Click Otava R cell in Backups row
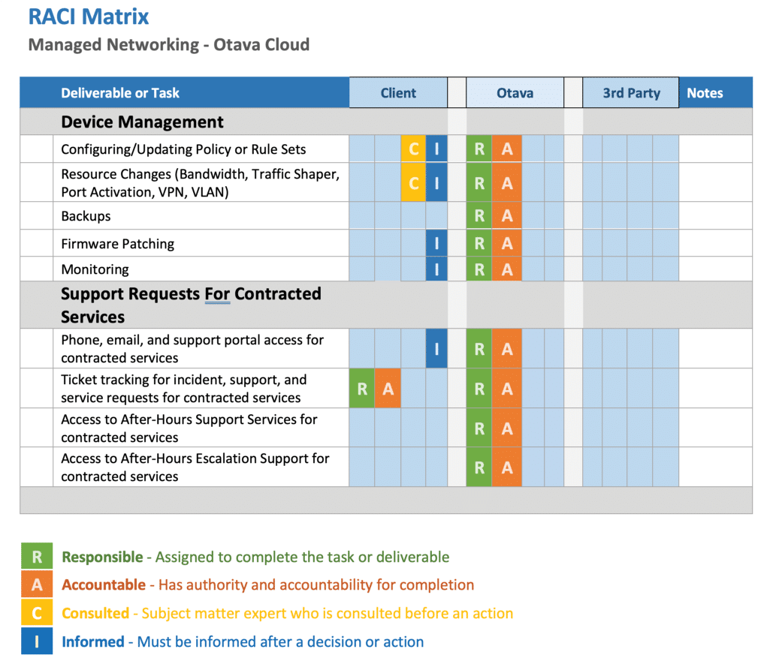This screenshot has width=773, height=664. 479,215
